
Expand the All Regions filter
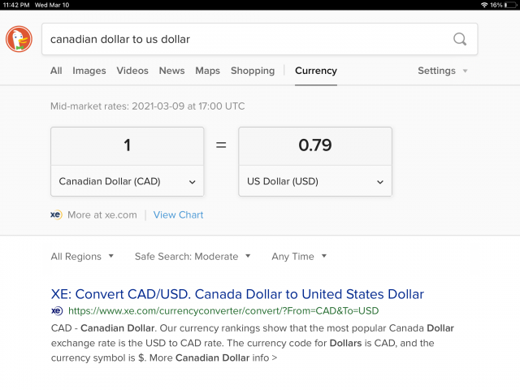coord(82,257)
